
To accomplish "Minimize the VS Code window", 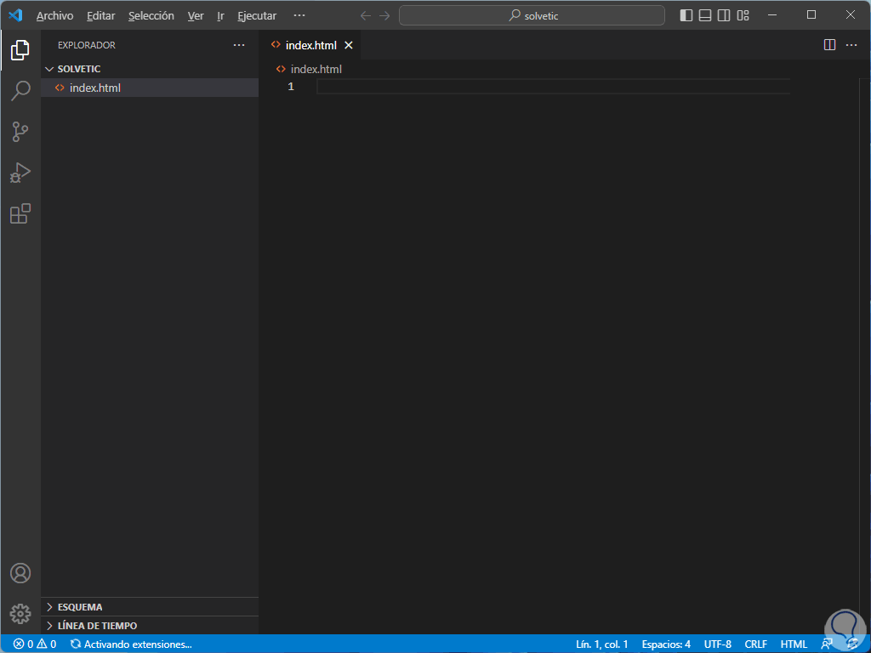I will 771,15.
